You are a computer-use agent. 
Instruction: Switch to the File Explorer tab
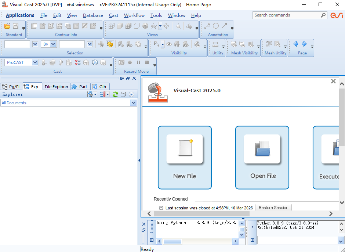coord(56,87)
